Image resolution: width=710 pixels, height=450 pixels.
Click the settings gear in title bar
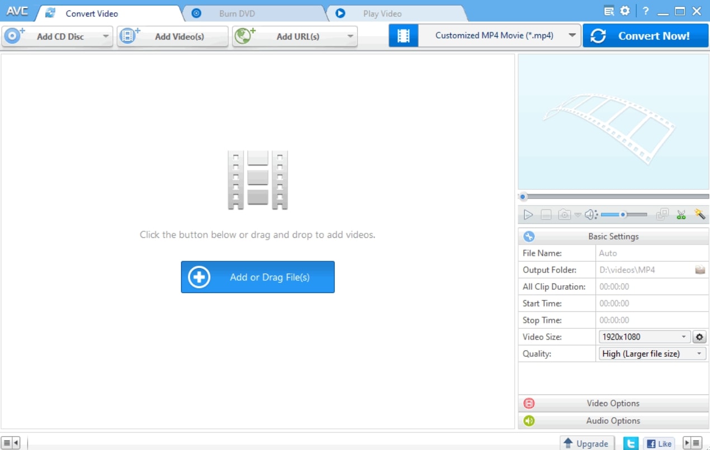pos(625,11)
